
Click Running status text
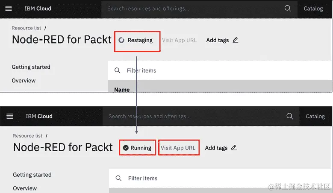click(141, 148)
